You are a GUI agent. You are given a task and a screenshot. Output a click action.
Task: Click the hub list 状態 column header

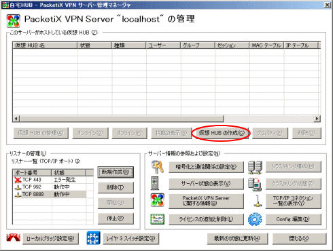coord(94,45)
